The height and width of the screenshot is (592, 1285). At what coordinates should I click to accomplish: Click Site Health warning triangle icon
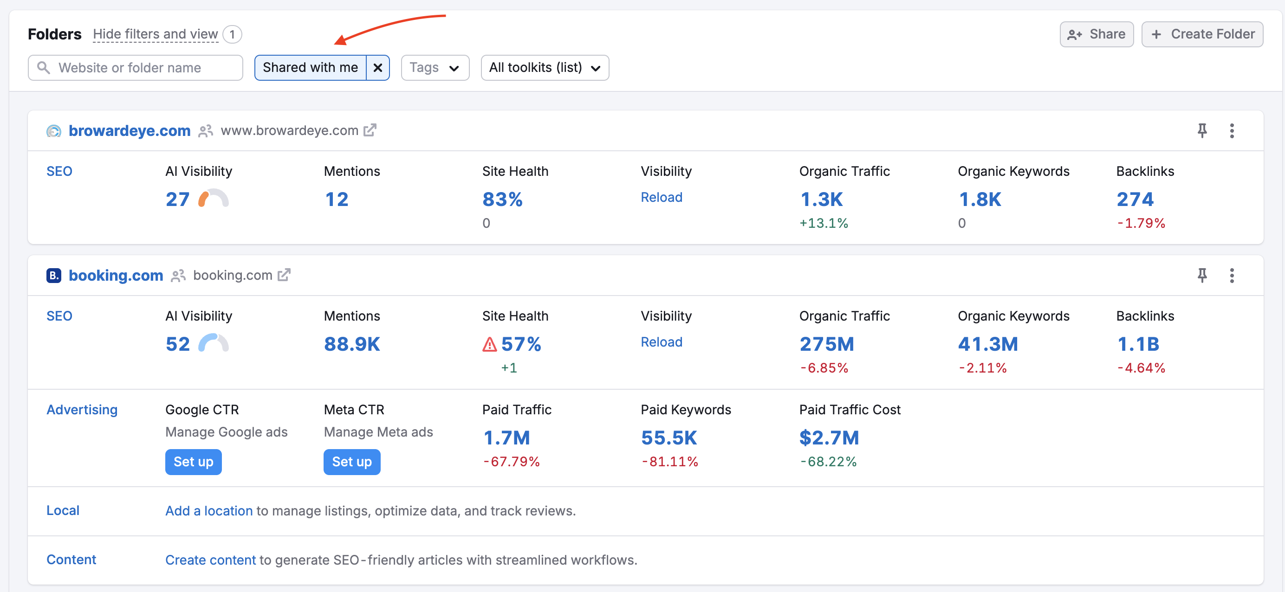[x=489, y=344]
